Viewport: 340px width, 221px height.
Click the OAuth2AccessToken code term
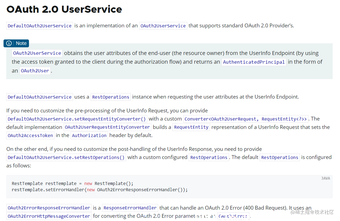point(30,135)
